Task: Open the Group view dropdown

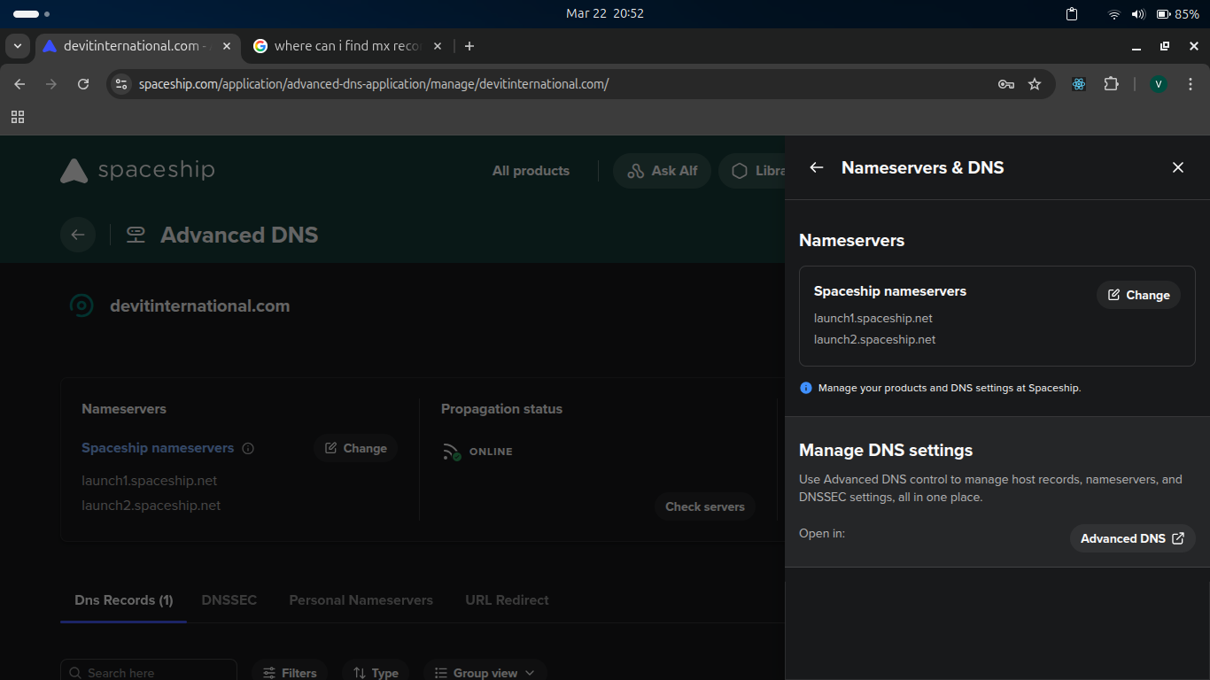Action: (485, 672)
